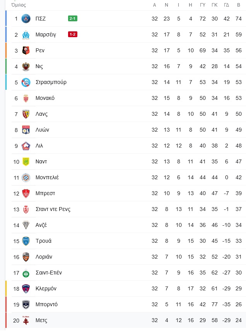Click the Μετς cross logo

pyautogui.click(x=26, y=320)
